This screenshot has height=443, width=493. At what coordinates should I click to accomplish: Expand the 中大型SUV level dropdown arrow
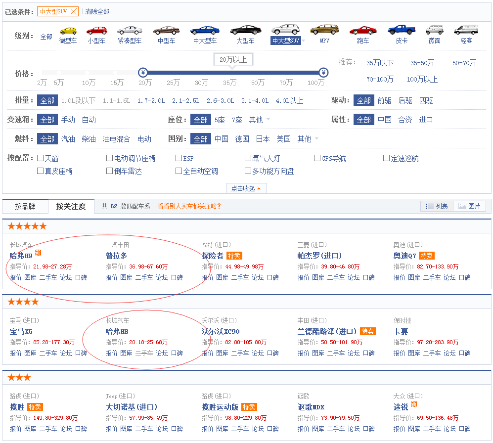tap(304, 41)
